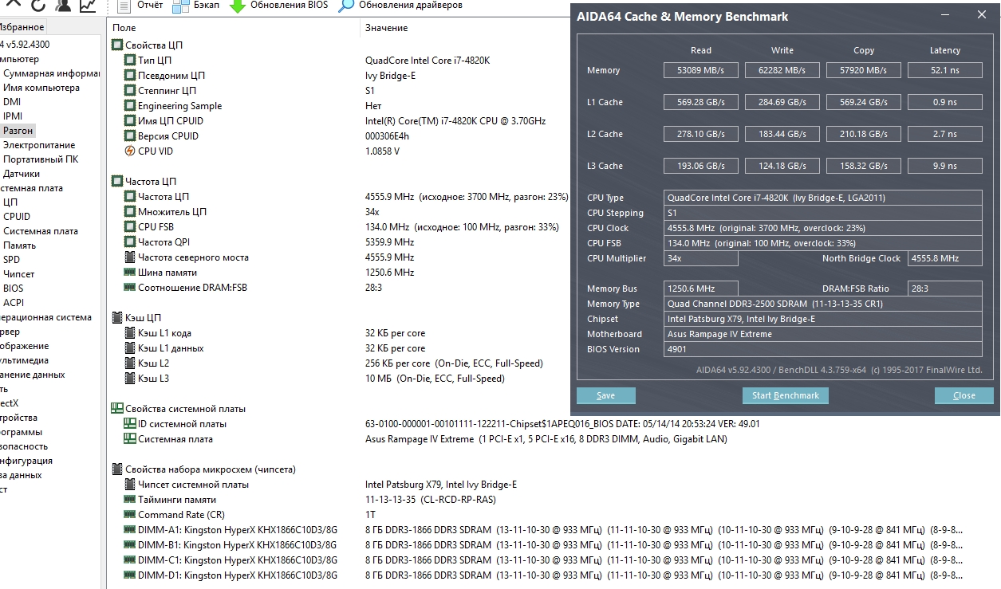This screenshot has height=589, width=1001.
Task: Click the L3 Cache Copy 158.32 GB/s field
Action: tap(864, 166)
